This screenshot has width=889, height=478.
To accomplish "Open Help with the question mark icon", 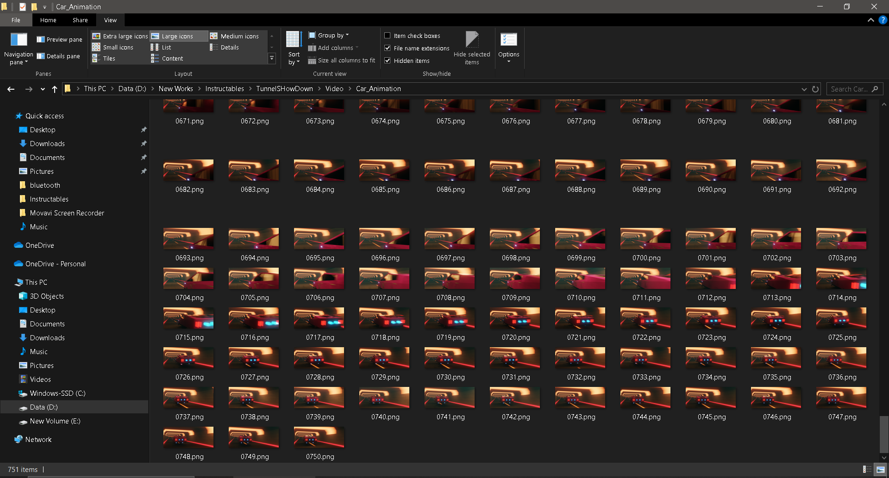I will pyautogui.click(x=883, y=20).
